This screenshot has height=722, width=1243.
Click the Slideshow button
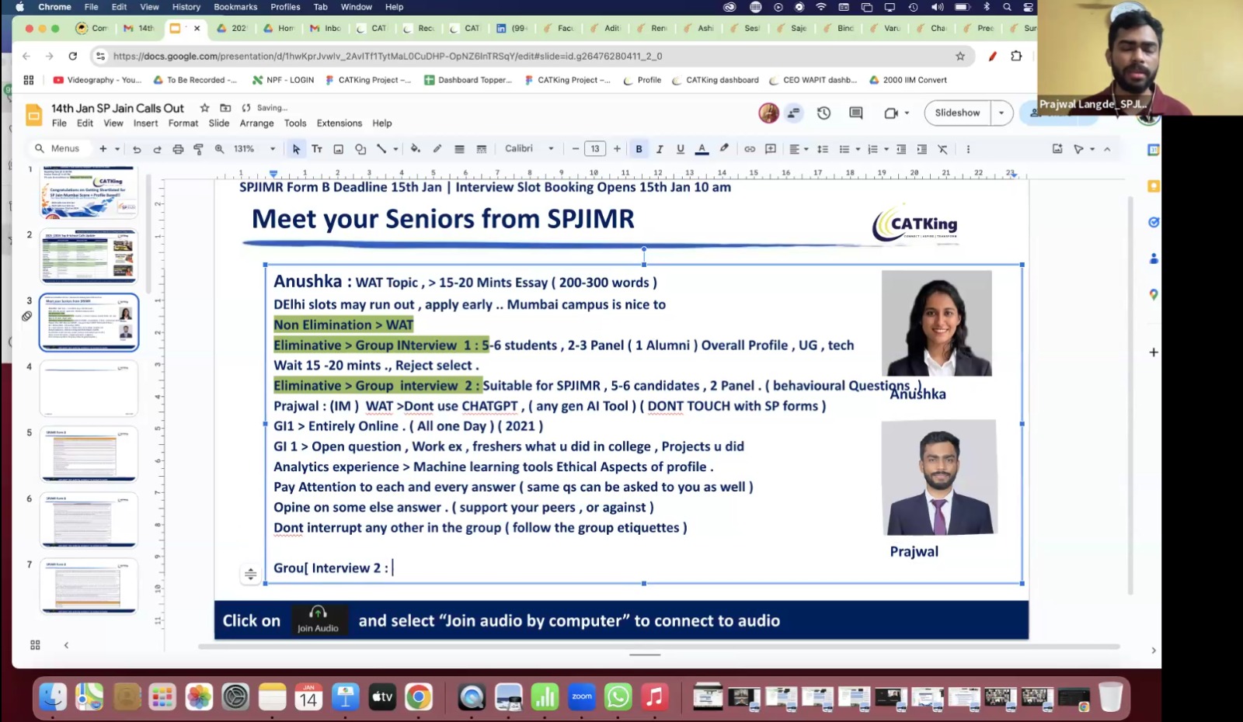click(x=957, y=113)
